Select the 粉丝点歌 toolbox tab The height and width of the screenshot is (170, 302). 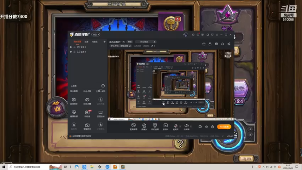87,91
